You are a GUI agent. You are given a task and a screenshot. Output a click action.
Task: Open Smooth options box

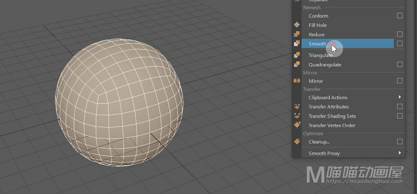pos(400,43)
